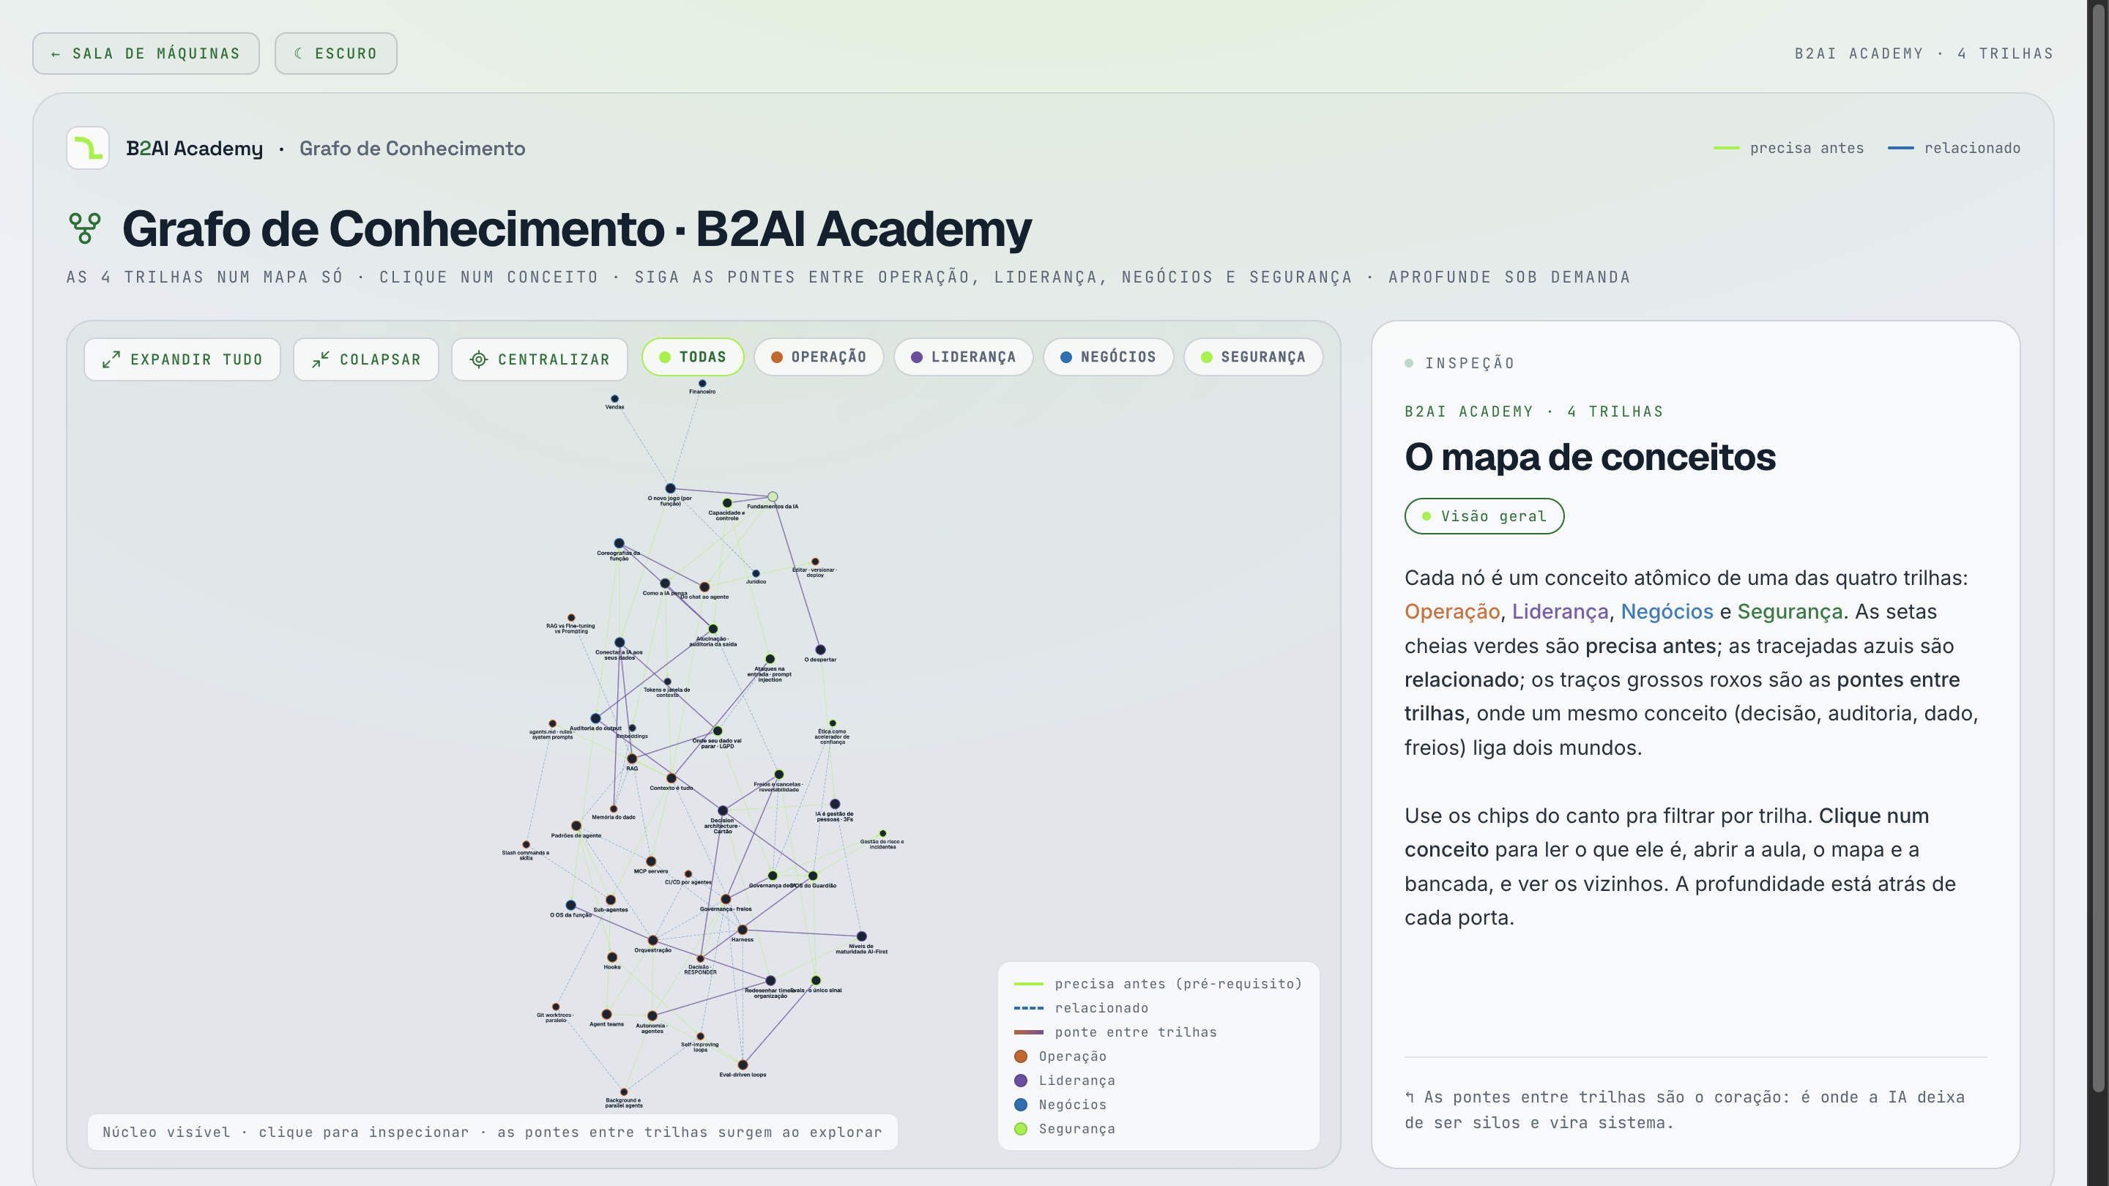Select the Sub-agentes node

(611, 900)
